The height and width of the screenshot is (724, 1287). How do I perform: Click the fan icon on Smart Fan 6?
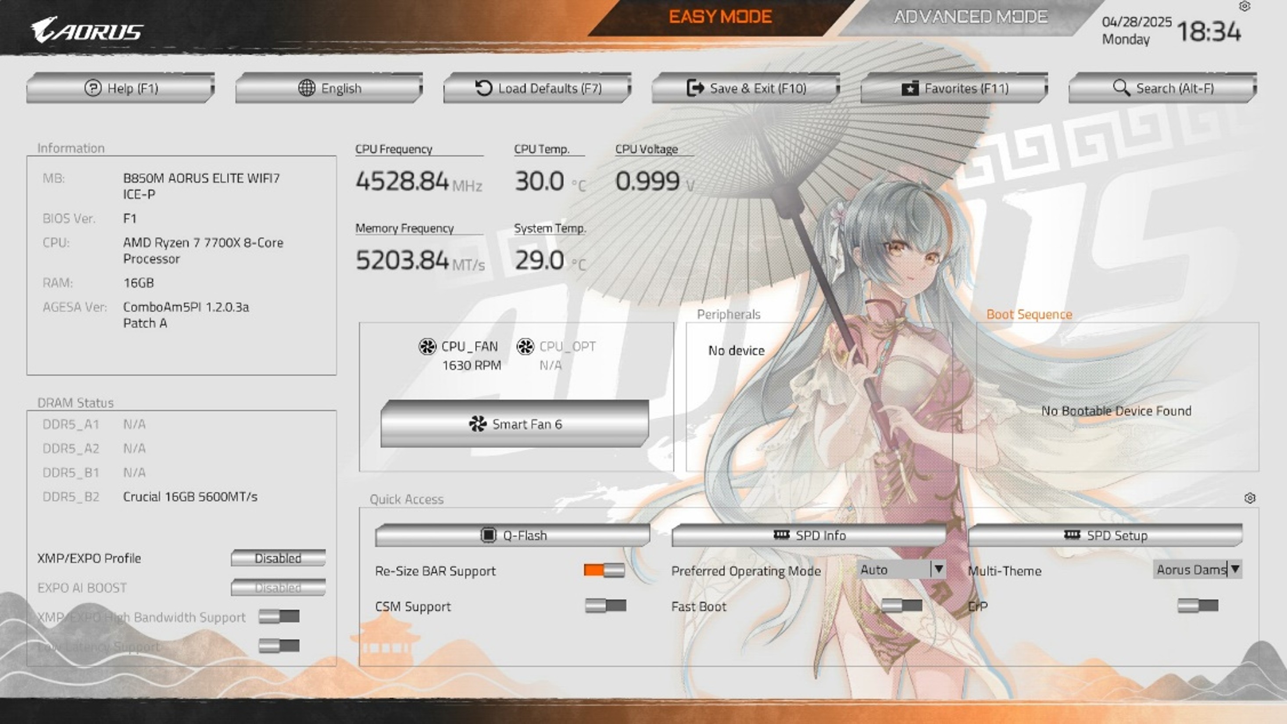[478, 424]
